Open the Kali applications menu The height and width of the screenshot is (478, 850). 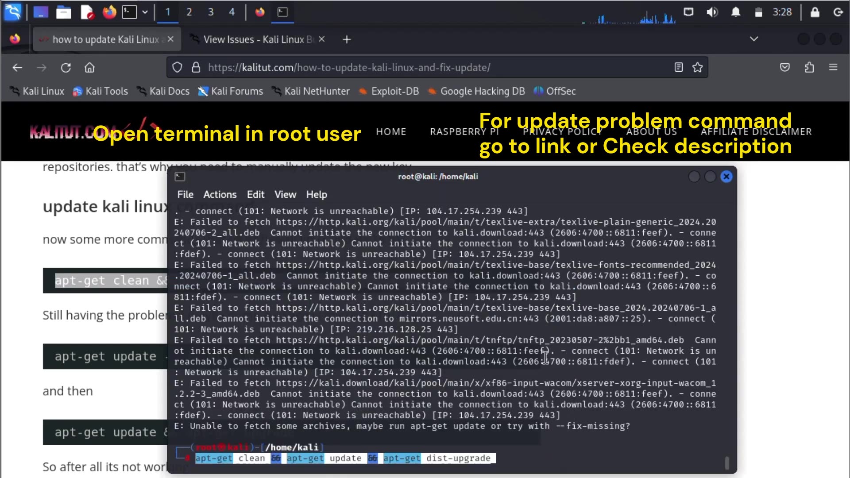coord(13,12)
